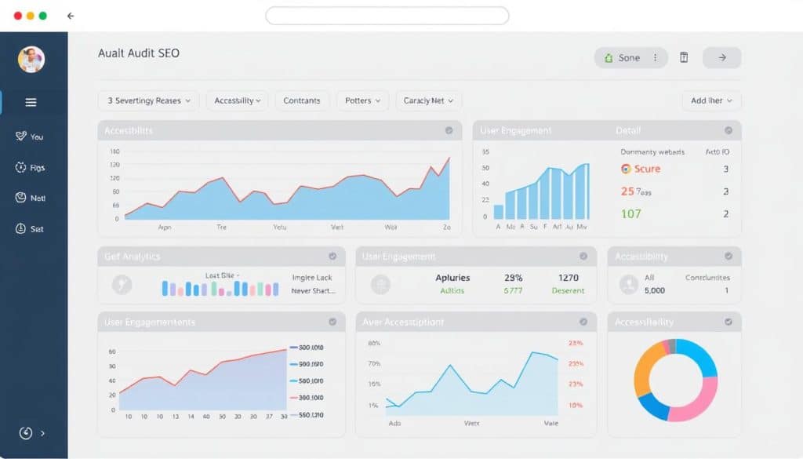Open the Rigs sidebar icon
The image size is (803, 459).
click(x=20, y=167)
